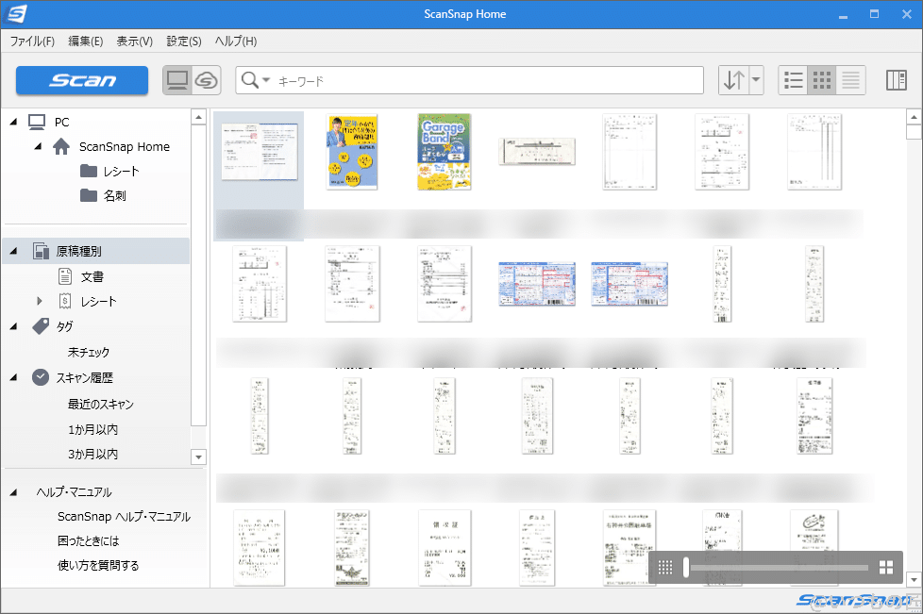923x614 pixels.
Task: Open the search magnifier options
Action: tap(251, 80)
